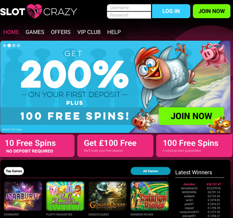Open the Fluffy Favourites game thumbnail

[x=65, y=196]
